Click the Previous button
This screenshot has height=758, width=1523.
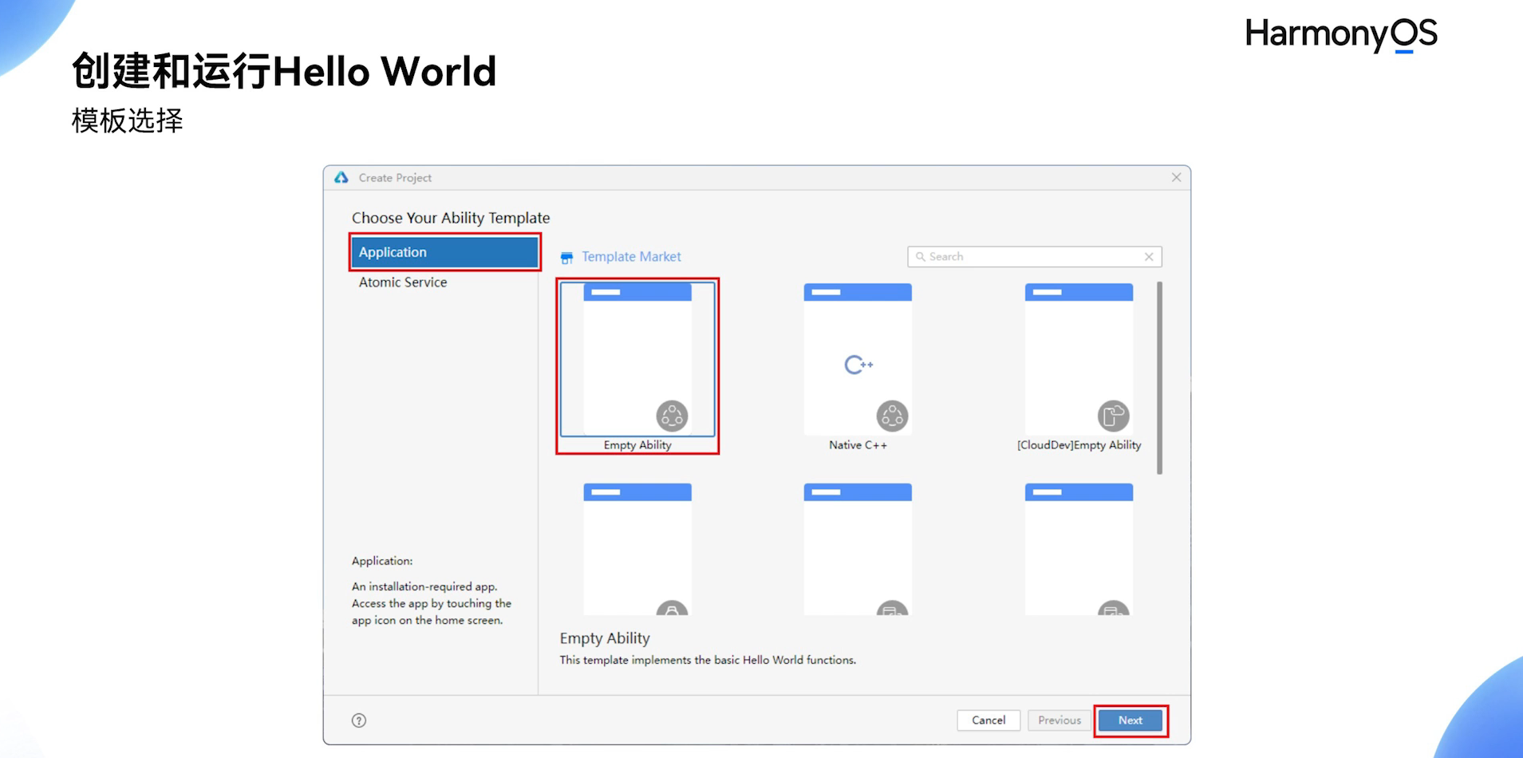(x=1059, y=720)
